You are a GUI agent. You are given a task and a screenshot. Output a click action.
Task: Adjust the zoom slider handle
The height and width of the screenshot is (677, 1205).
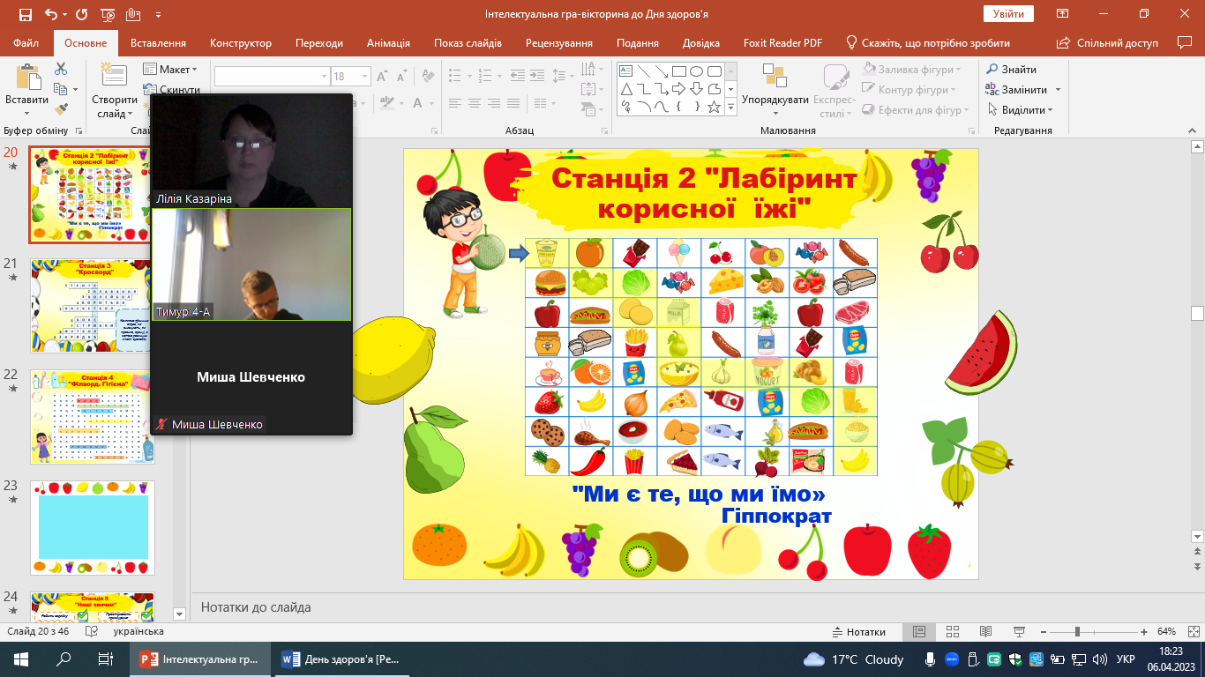1077,632
